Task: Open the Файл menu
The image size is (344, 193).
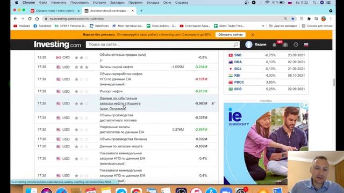Action: (43, 3)
